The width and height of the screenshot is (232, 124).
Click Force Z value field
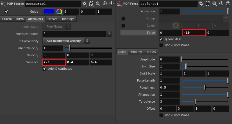(218, 33)
